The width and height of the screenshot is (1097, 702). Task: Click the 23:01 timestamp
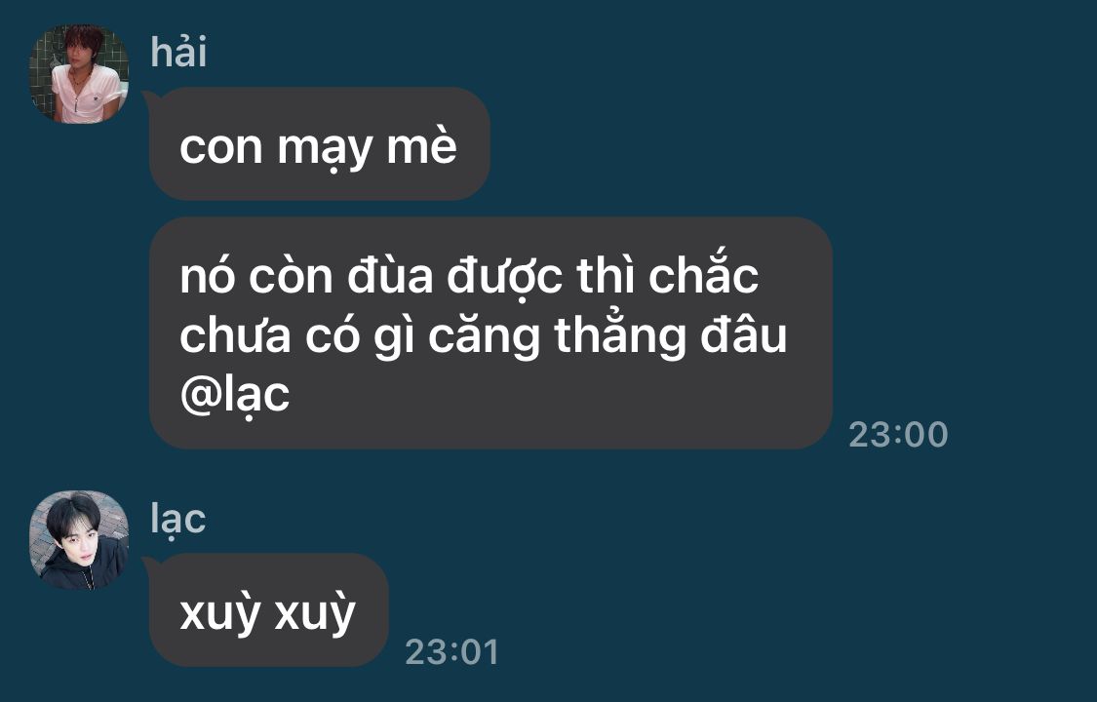(x=451, y=651)
